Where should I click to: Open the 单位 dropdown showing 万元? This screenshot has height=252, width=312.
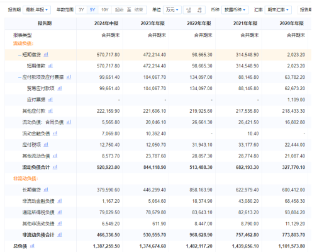click(172, 10)
